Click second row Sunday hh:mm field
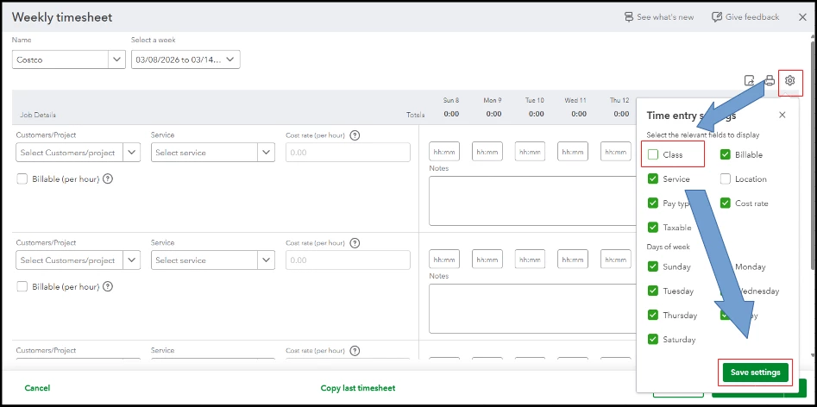This screenshot has height=407, width=817. (444, 260)
